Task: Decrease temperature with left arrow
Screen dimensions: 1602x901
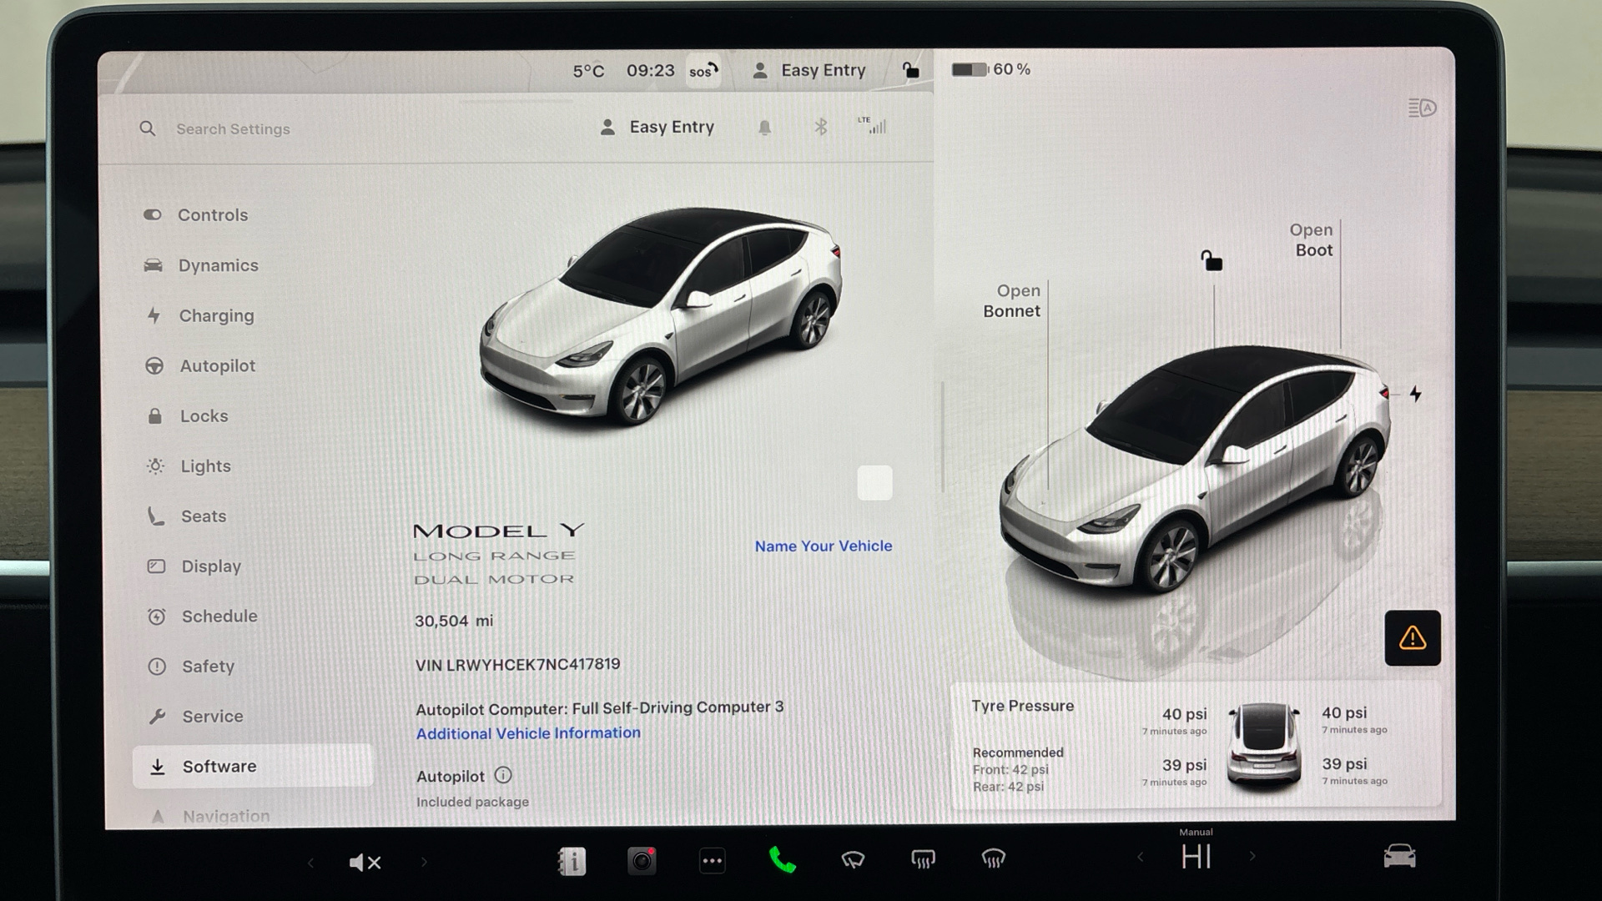Action: tap(1140, 857)
